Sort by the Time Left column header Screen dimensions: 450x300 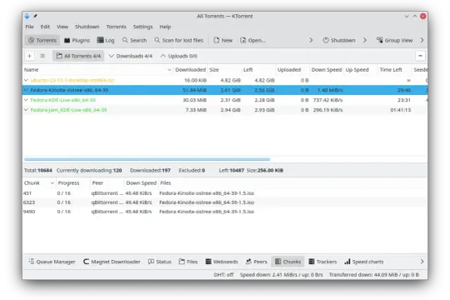394,70
